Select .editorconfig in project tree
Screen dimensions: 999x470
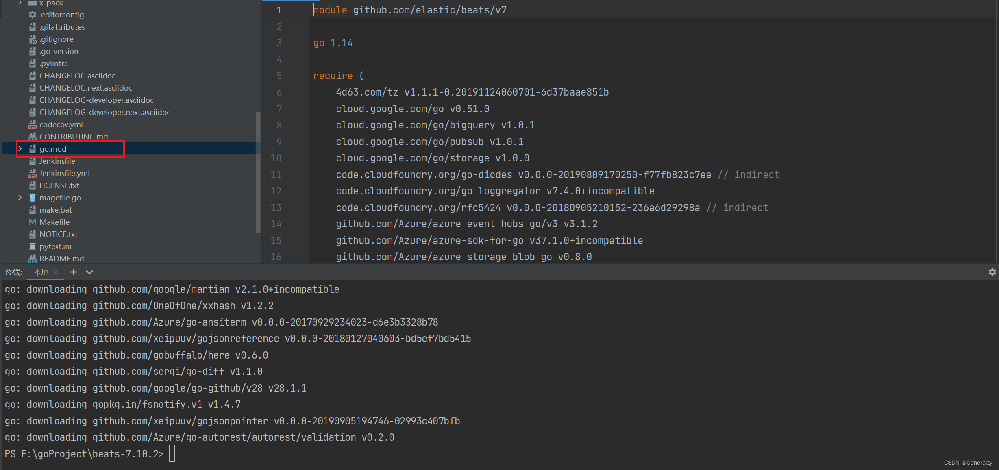pyautogui.click(x=61, y=15)
